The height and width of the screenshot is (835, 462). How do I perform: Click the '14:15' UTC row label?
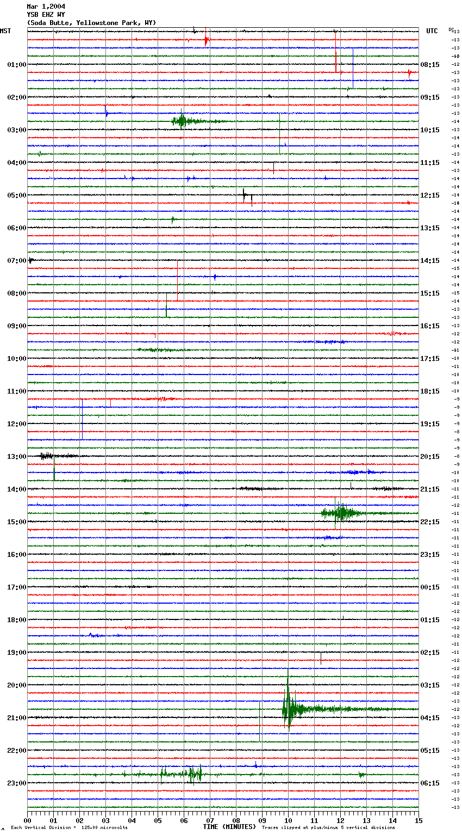[x=430, y=261]
